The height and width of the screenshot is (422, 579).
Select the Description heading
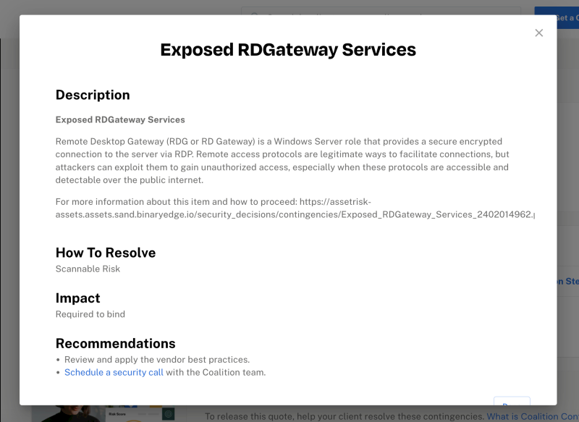93,95
